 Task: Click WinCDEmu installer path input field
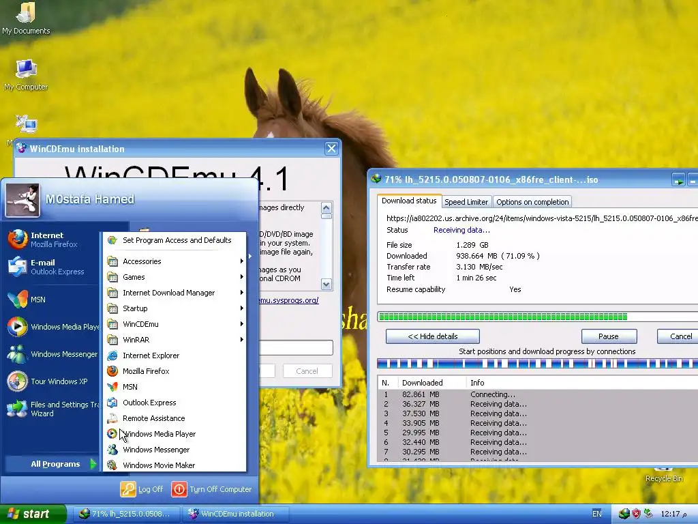tap(296, 347)
